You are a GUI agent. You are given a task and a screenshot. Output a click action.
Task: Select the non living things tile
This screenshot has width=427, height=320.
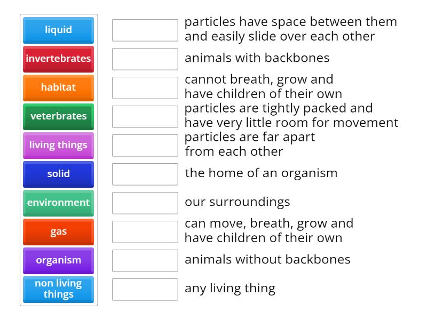(x=58, y=289)
